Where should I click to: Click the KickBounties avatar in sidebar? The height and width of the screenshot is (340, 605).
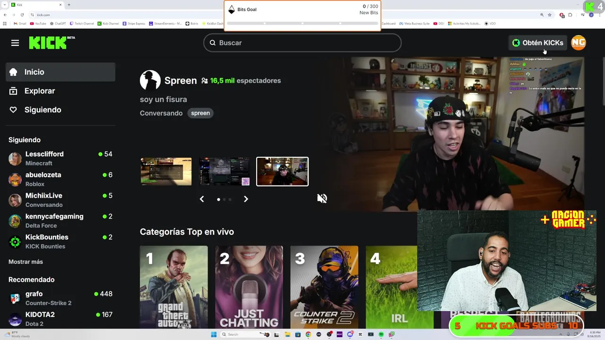pos(15,242)
